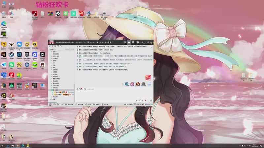Open channel info via the info circle icon

tap(111, 42)
